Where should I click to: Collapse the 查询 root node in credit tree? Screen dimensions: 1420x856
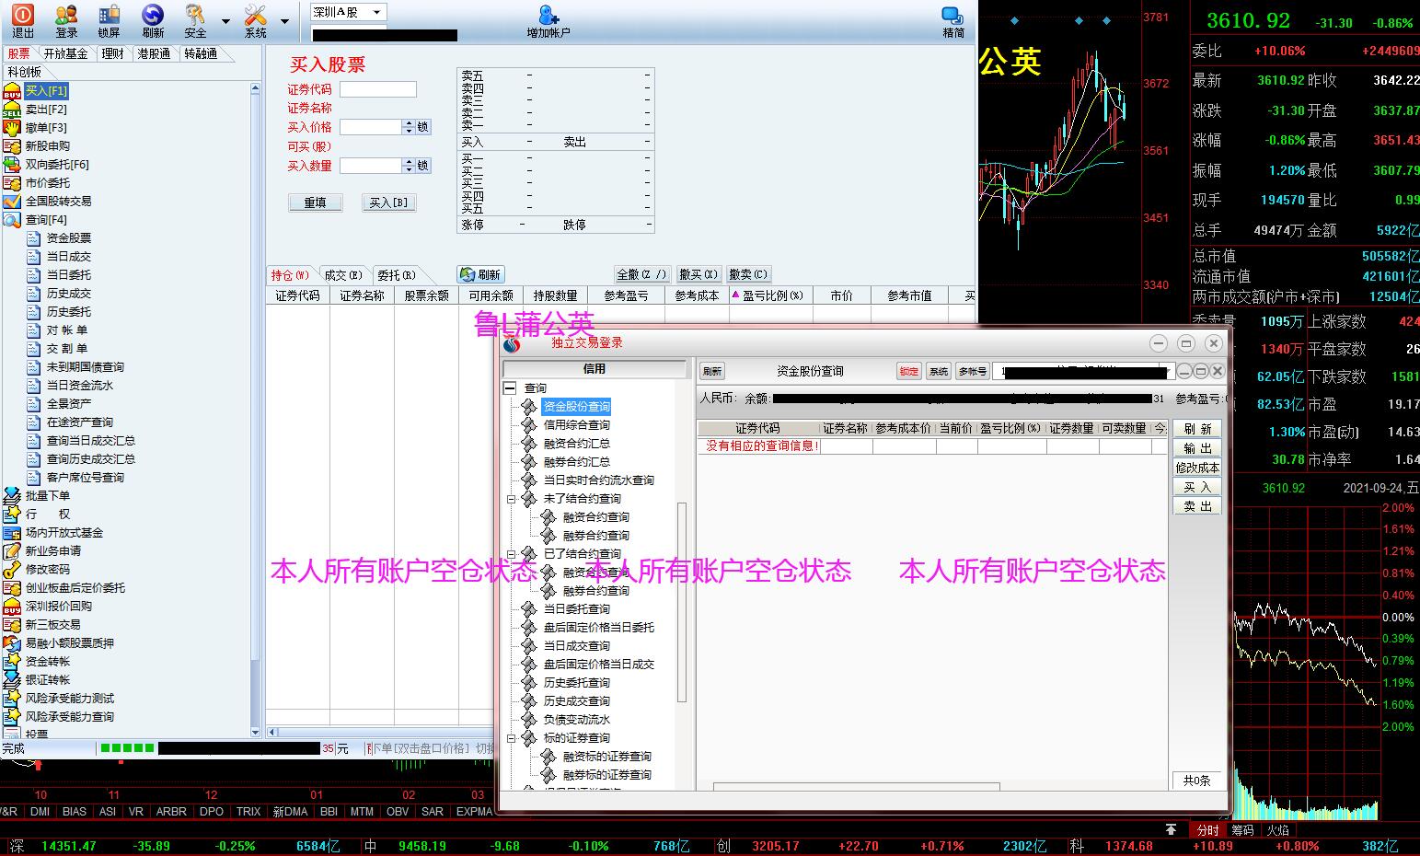click(510, 388)
